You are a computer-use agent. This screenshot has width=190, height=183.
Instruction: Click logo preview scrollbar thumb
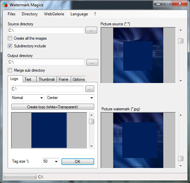(x=91, y=122)
